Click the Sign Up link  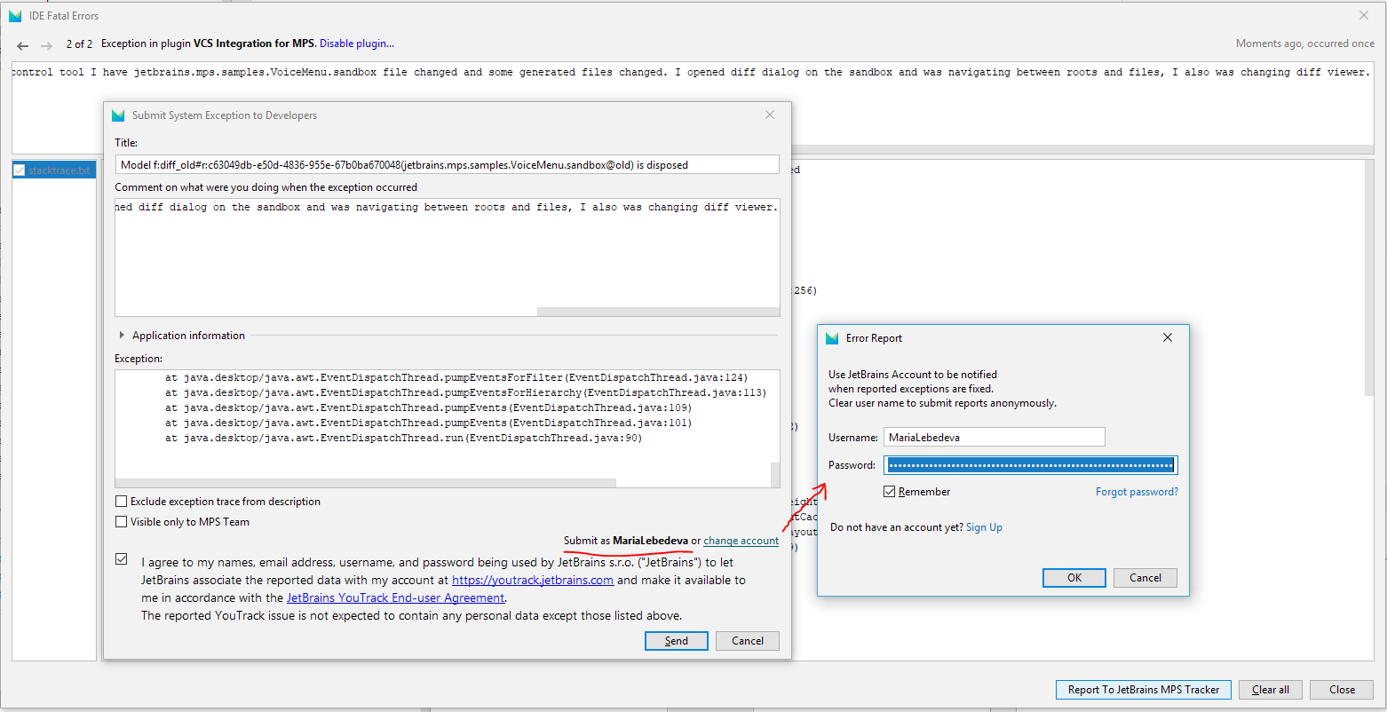pyautogui.click(x=984, y=527)
